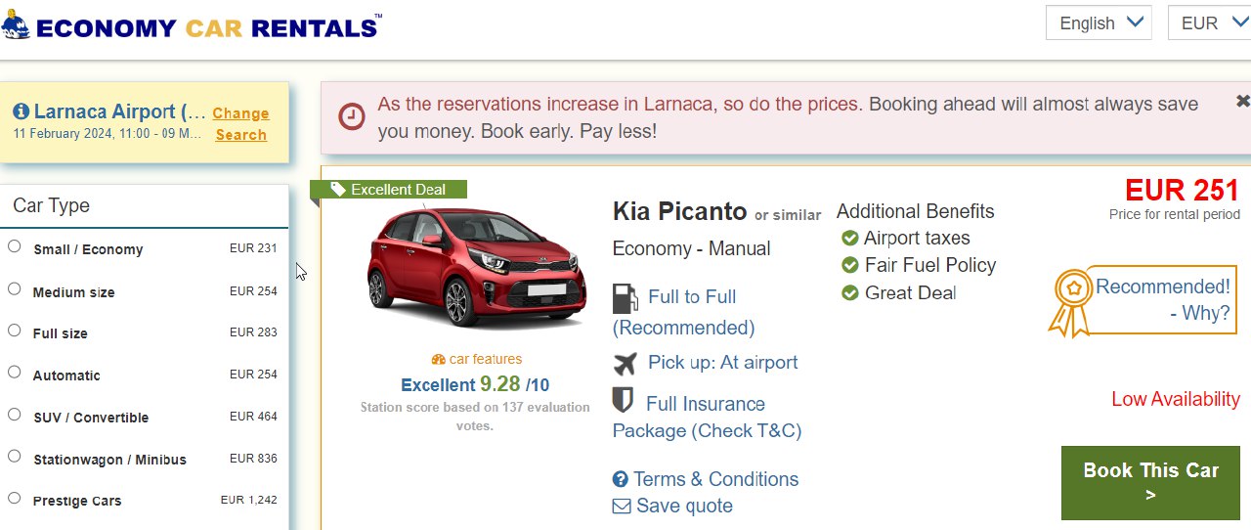Viewport: 1251px width, 530px height.
Task: Select the Prestige Cars radio button
Action: coord(15,499)
